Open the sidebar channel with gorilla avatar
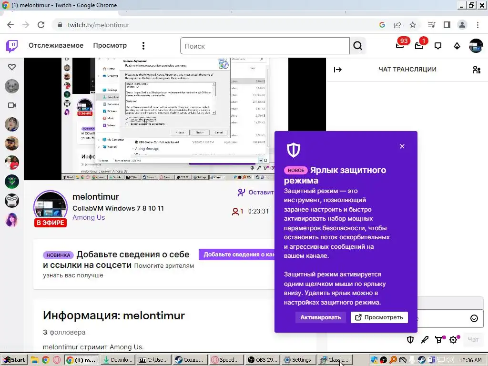The width and height of the screenshot is (488, 366). [12, 201]
